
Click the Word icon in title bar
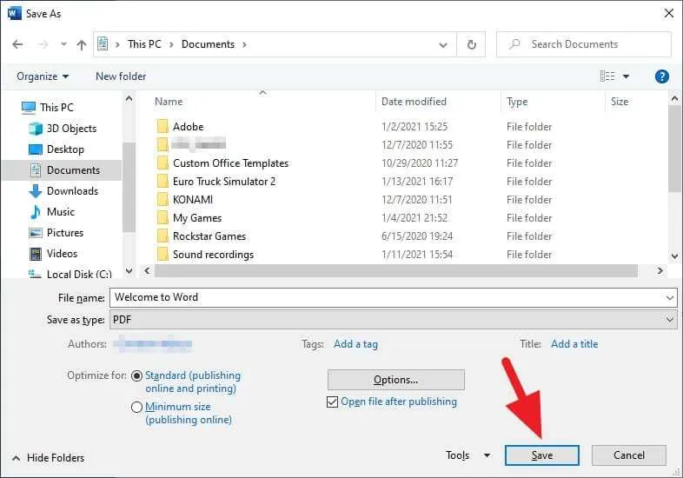coord(15,14)
